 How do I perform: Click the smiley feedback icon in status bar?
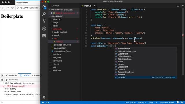tap(178, 102)
